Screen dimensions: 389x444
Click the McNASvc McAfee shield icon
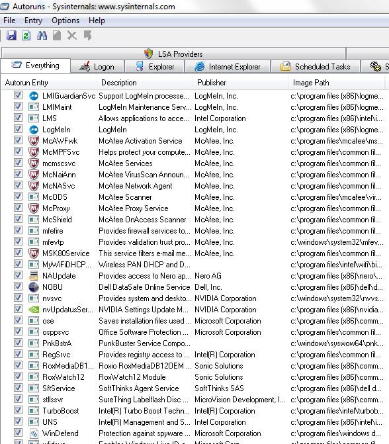pyautogui.click(x=34, y=186)
